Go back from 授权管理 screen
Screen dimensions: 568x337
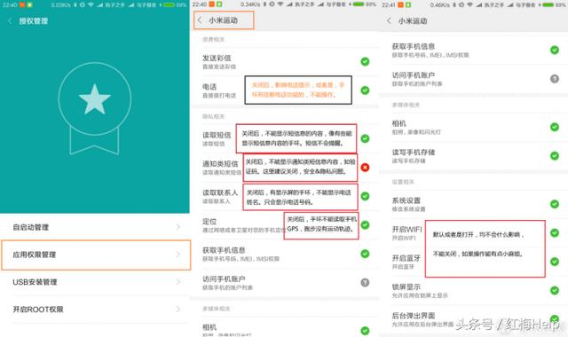click(10, 21)
